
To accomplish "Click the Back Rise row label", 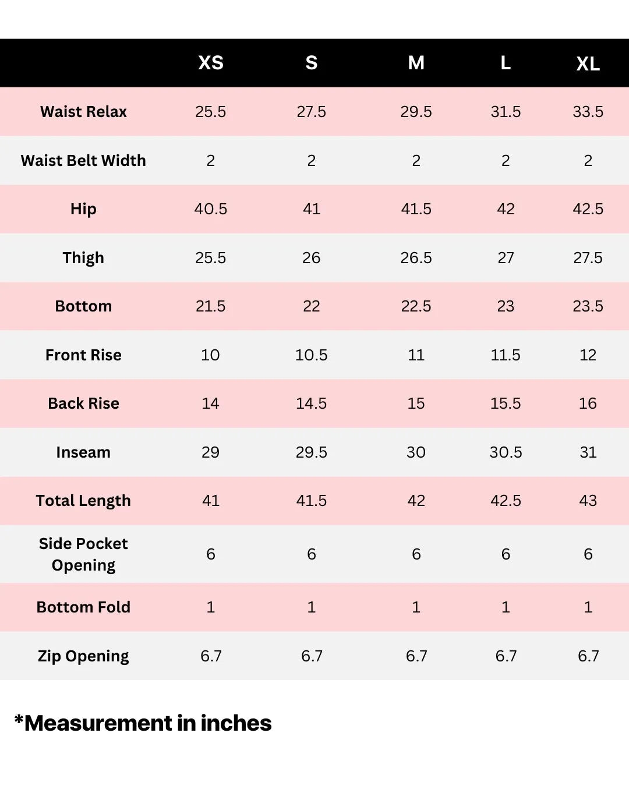I will [x=83, y=403].
